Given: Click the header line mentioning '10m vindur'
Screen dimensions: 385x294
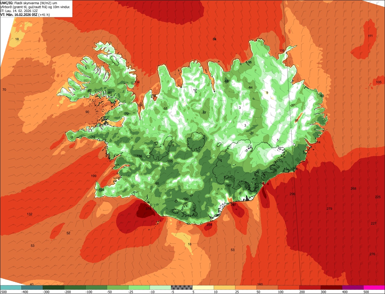Looking at the screenshot, I should 35,7.
